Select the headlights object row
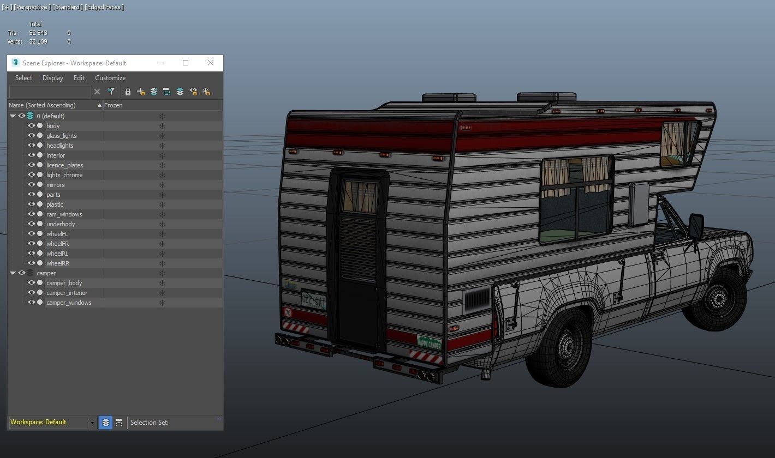Image resolution: width=775 pixels, height=458 pixels. [60, 146]
